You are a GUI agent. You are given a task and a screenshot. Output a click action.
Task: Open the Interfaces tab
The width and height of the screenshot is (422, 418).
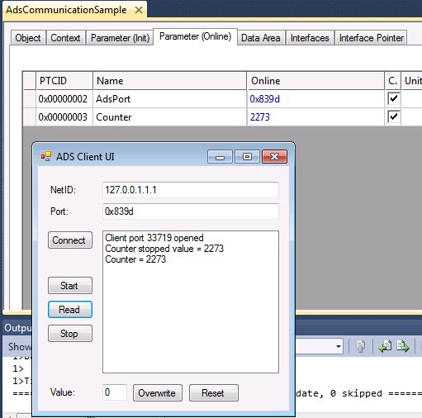pyautogui.click(x=310, y=38)
